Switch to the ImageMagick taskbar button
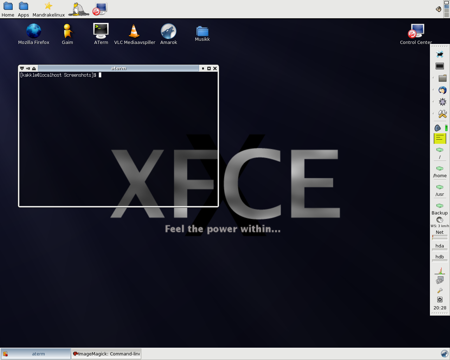This screenshot has width=450, height=360. coord(106,354)
